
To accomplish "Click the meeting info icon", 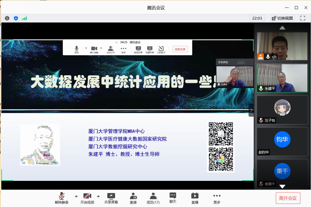I will point(7,18).
